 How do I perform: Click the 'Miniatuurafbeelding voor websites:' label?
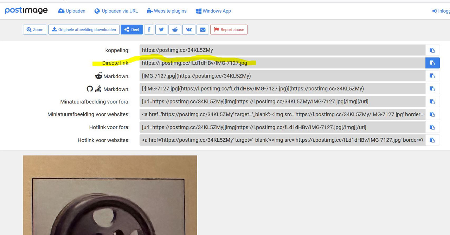(89, 114)
